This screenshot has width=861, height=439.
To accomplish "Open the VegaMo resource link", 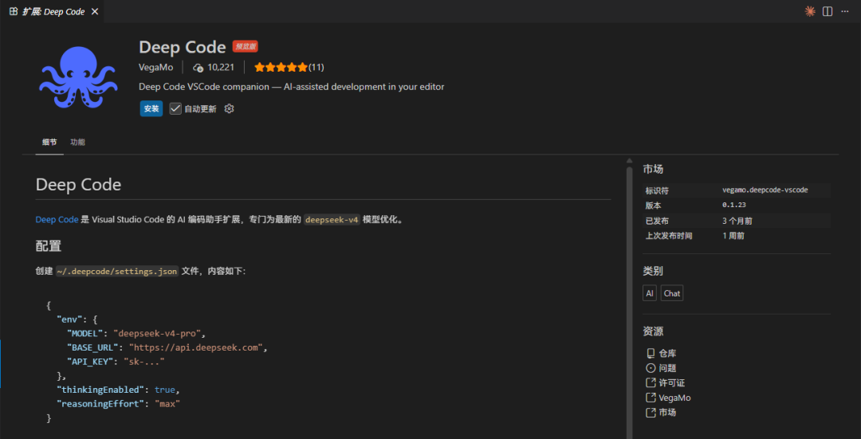I will (674, 398).
